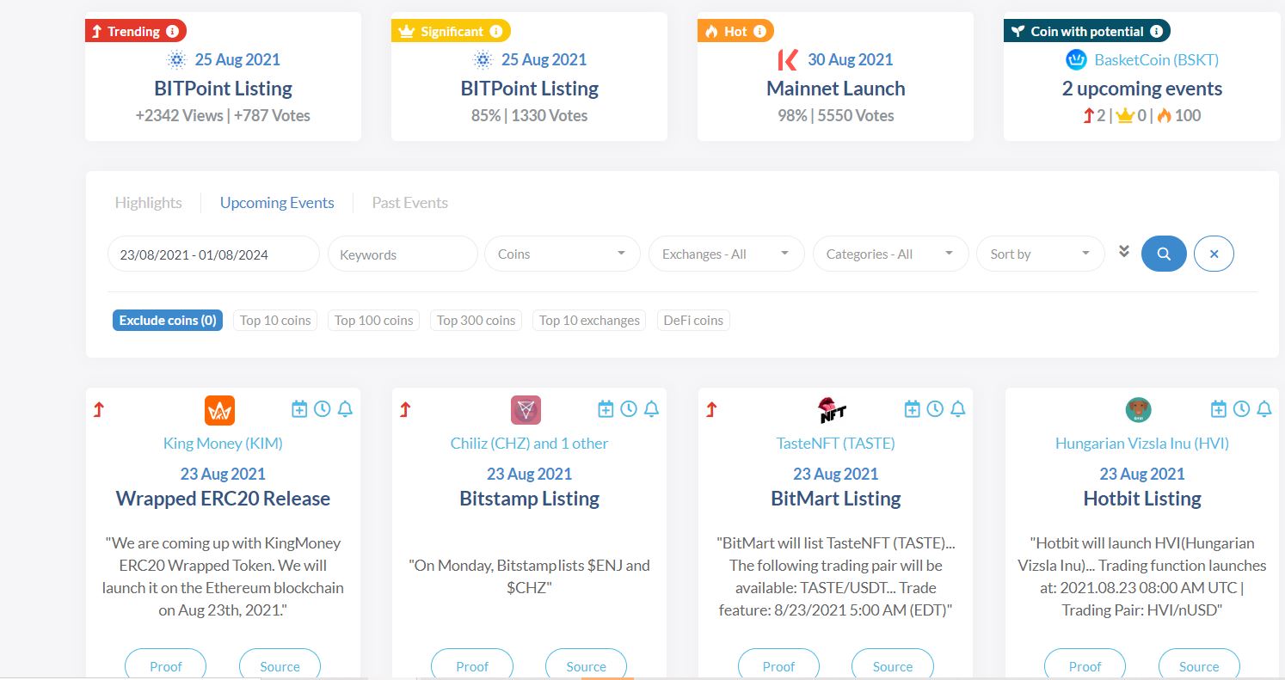Open the TasteNFT (TASTE) coin link
Screen dimensions: 1285x680
click(835, 444)
